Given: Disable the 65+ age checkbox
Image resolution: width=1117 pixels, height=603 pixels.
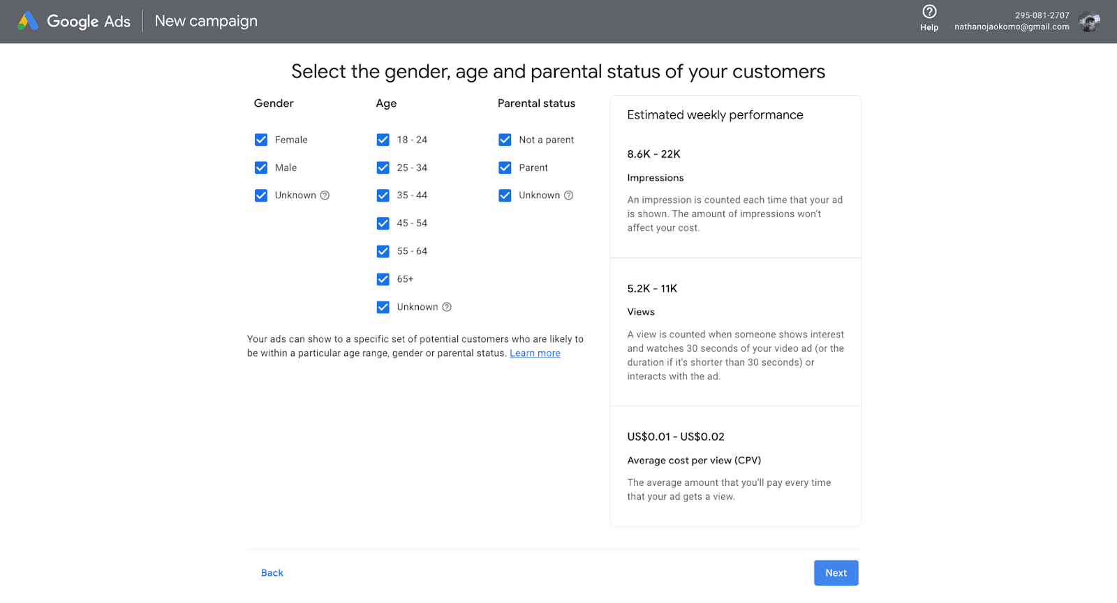Looking at the screenshot, I should 383,279.
